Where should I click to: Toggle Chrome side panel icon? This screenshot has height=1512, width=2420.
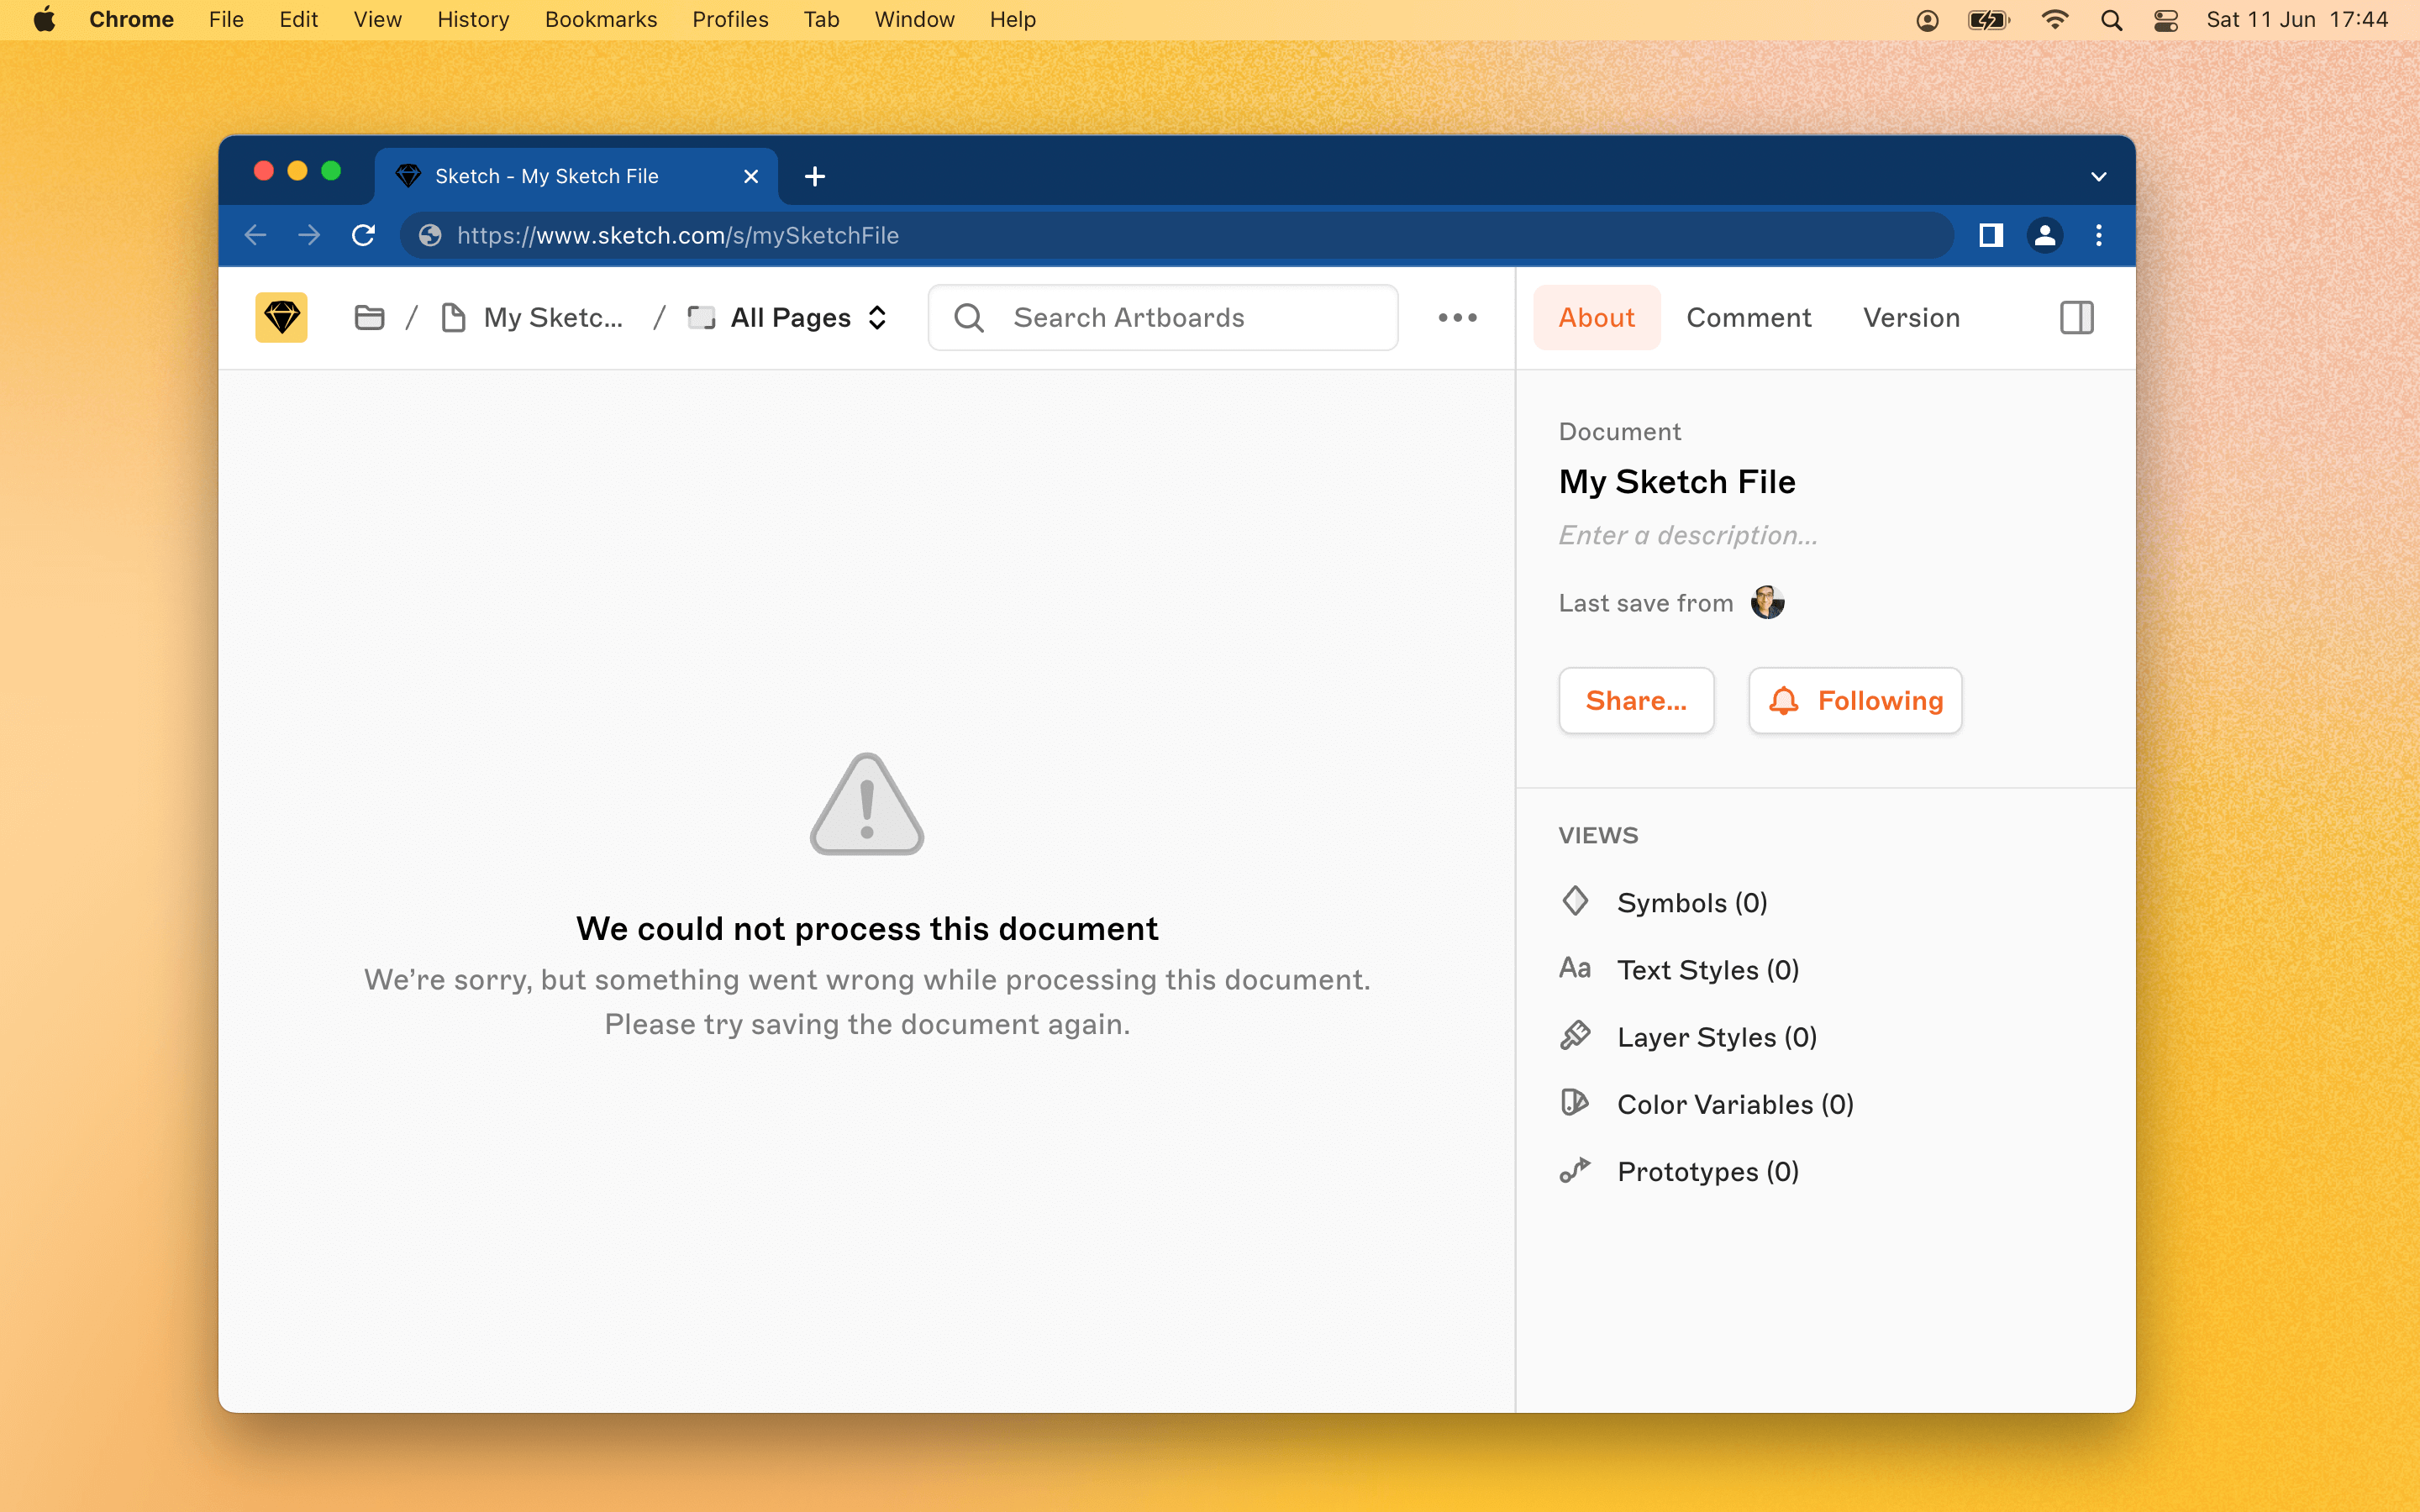[x=1990, y=235]
